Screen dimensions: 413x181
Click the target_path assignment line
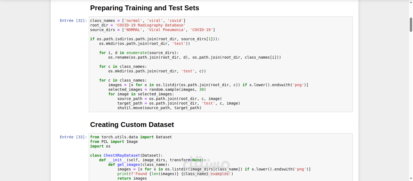(179, 103)
